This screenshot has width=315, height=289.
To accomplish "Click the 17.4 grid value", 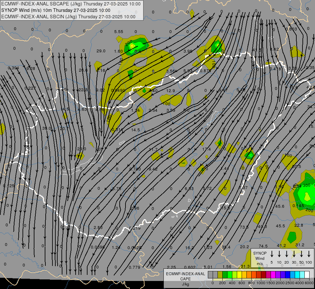I will 206,149.
